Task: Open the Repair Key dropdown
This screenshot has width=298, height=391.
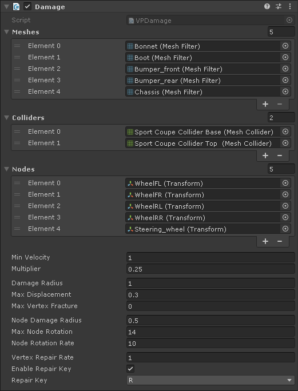Action: (x=210, y=380)
